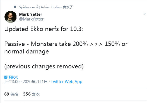
Task: Click Mark Yetter's profile avatar
Action: coord(11,17)
